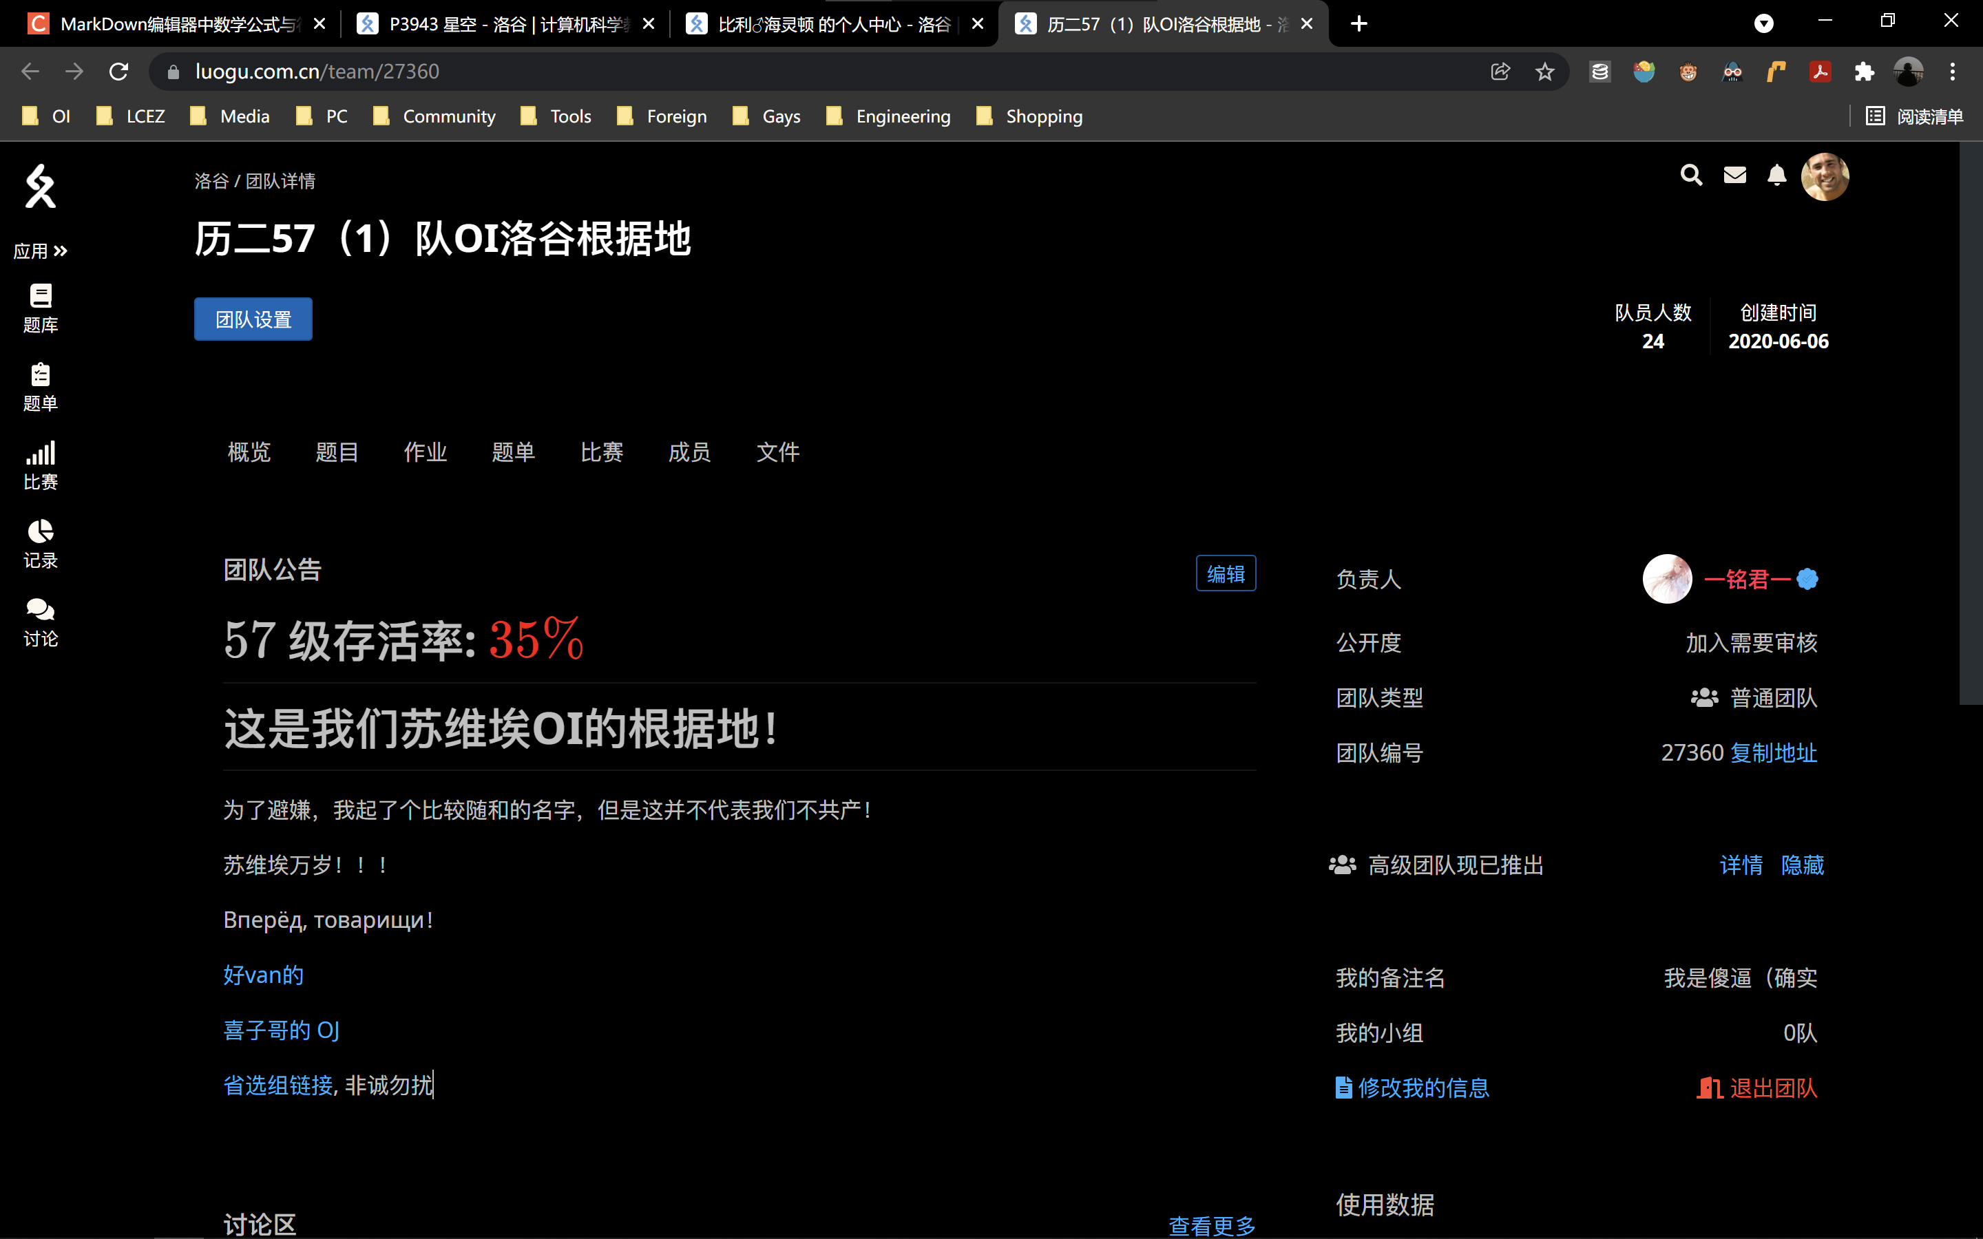Image resolution: width=1983 pixels, height=1239 pixels.
Task: Switch to the team 比赛 tab
Action: tap(602, 452)
